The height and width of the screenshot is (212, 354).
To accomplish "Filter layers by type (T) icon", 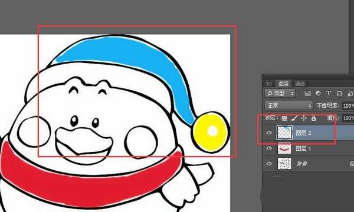I will point(329,93).
